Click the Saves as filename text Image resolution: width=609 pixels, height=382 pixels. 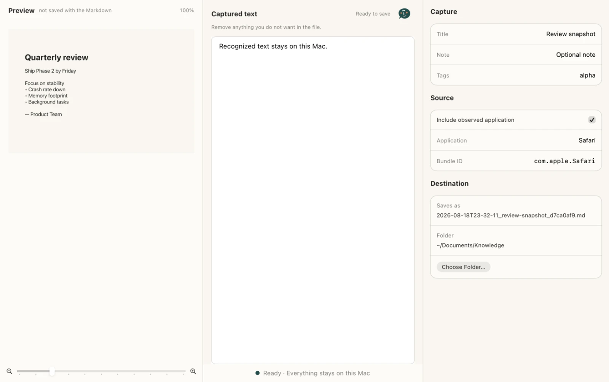tap(511, 215)
